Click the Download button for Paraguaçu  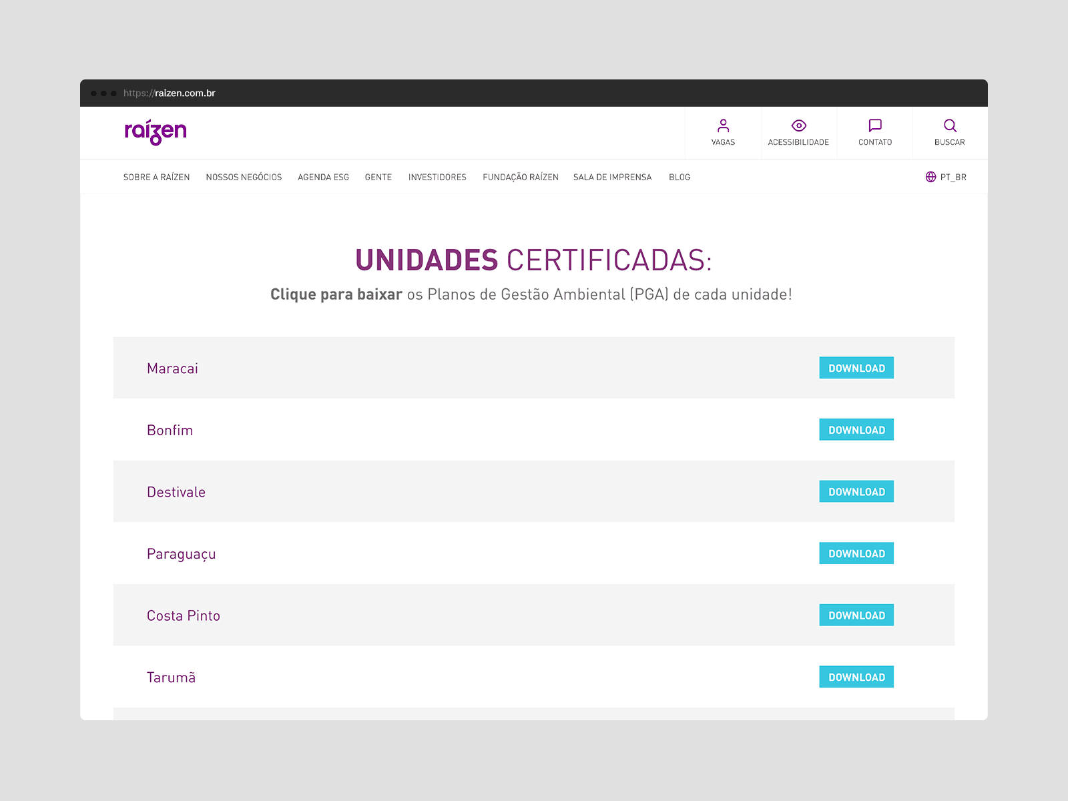(x=856, y=553)
